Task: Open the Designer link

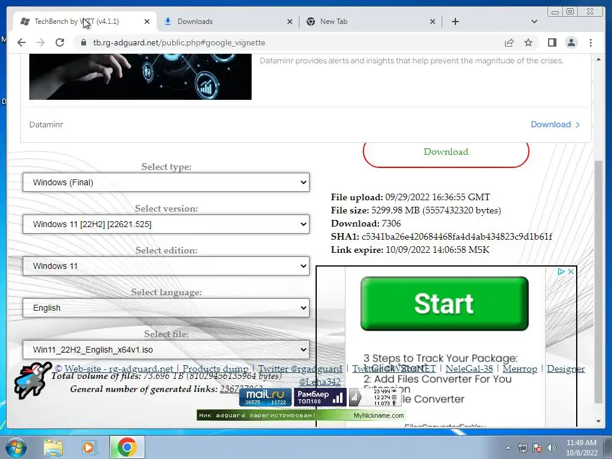Action: tap(565, 368)
